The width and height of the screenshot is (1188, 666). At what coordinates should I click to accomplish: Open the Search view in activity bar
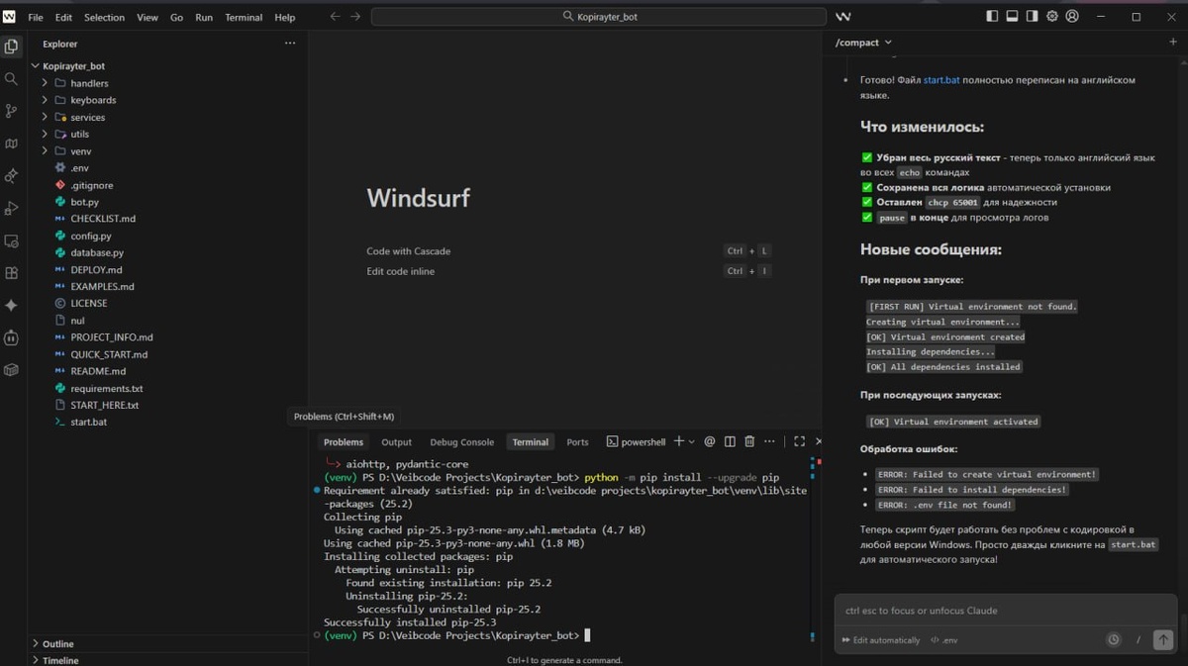click(x=11, y=79)
